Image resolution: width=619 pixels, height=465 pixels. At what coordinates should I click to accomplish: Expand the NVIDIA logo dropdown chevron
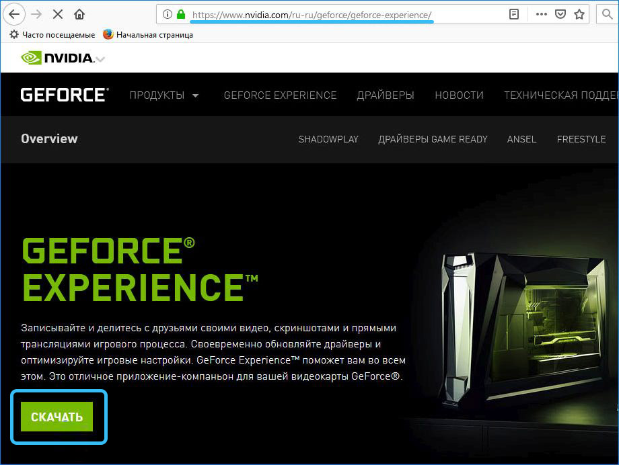tap(100, 59)
